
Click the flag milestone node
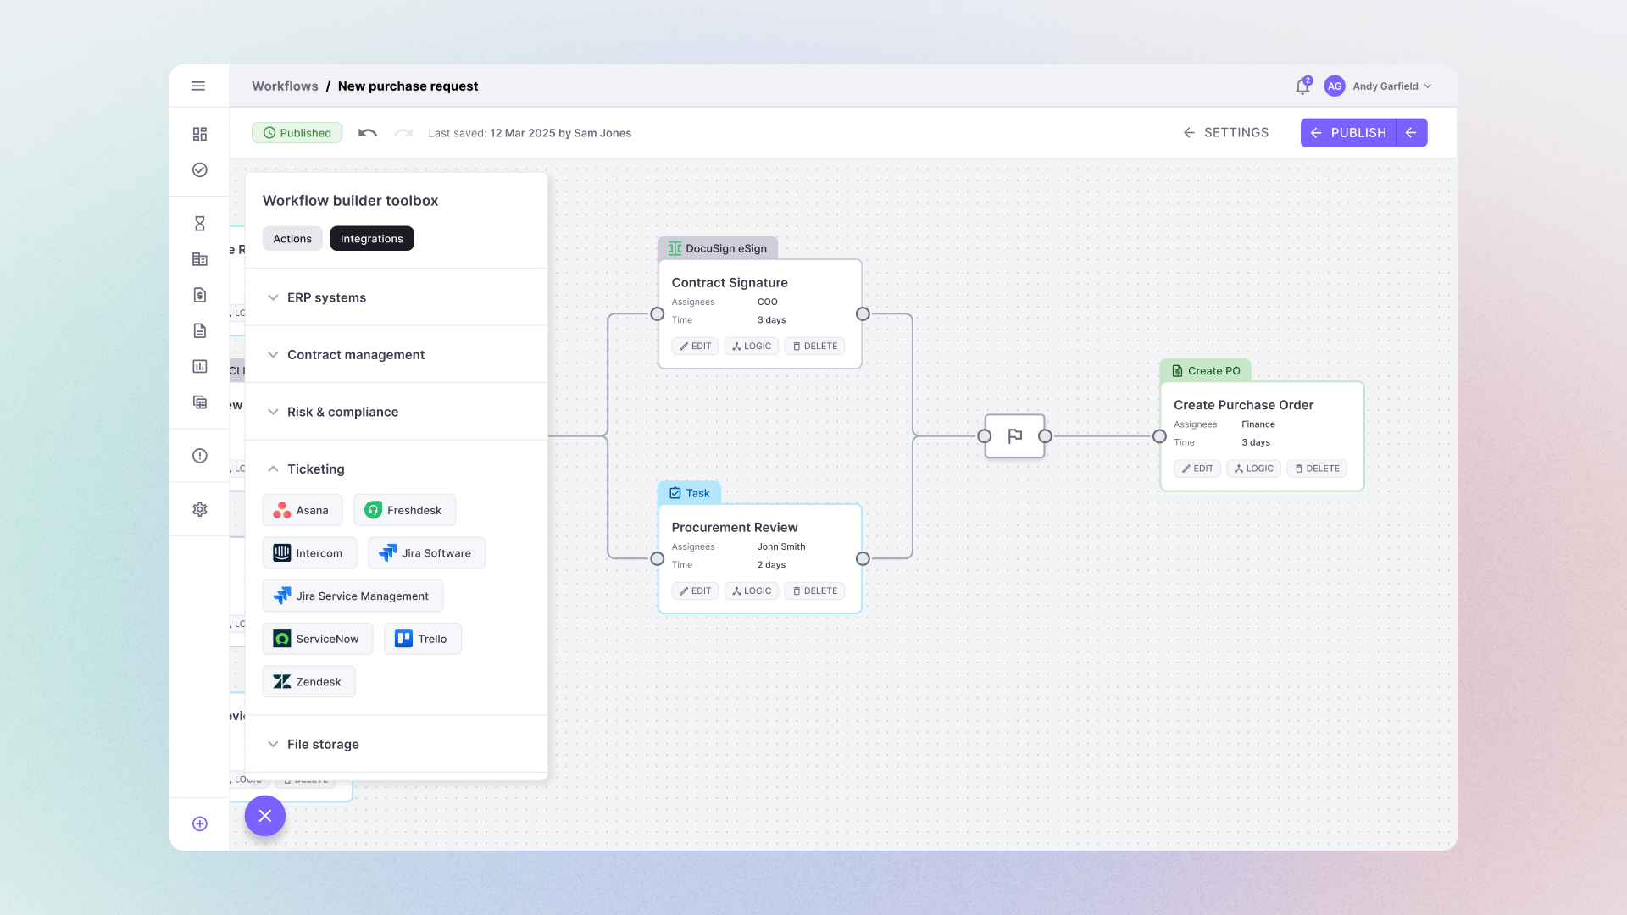pyautogui.click(x=1014, y=436)
